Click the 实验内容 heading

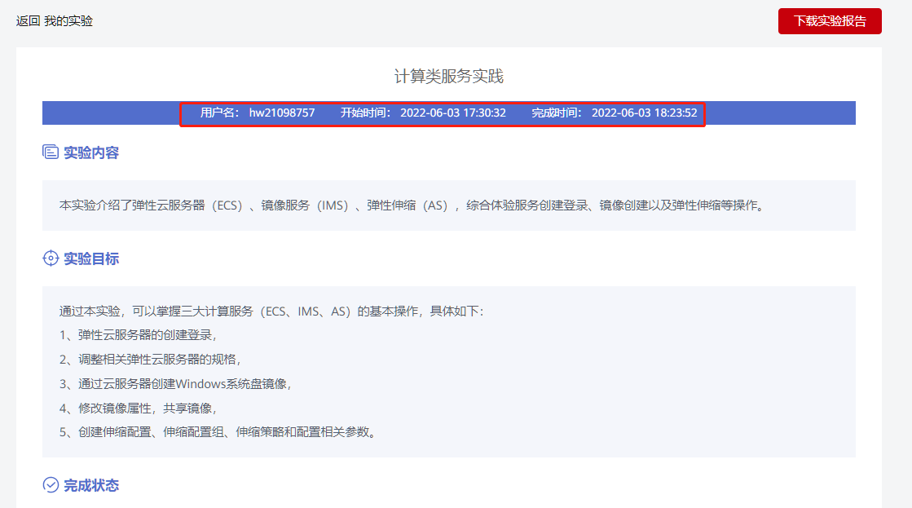tap(91, 152)
